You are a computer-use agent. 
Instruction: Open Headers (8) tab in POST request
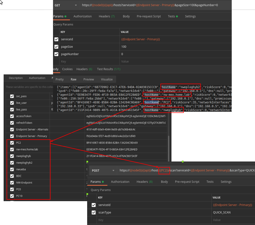click(145, 182)
